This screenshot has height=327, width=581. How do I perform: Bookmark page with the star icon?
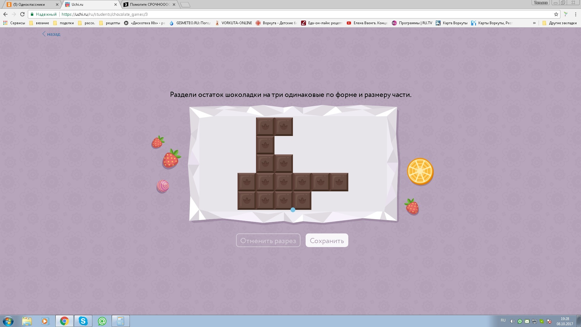click(x=556, y=14)
